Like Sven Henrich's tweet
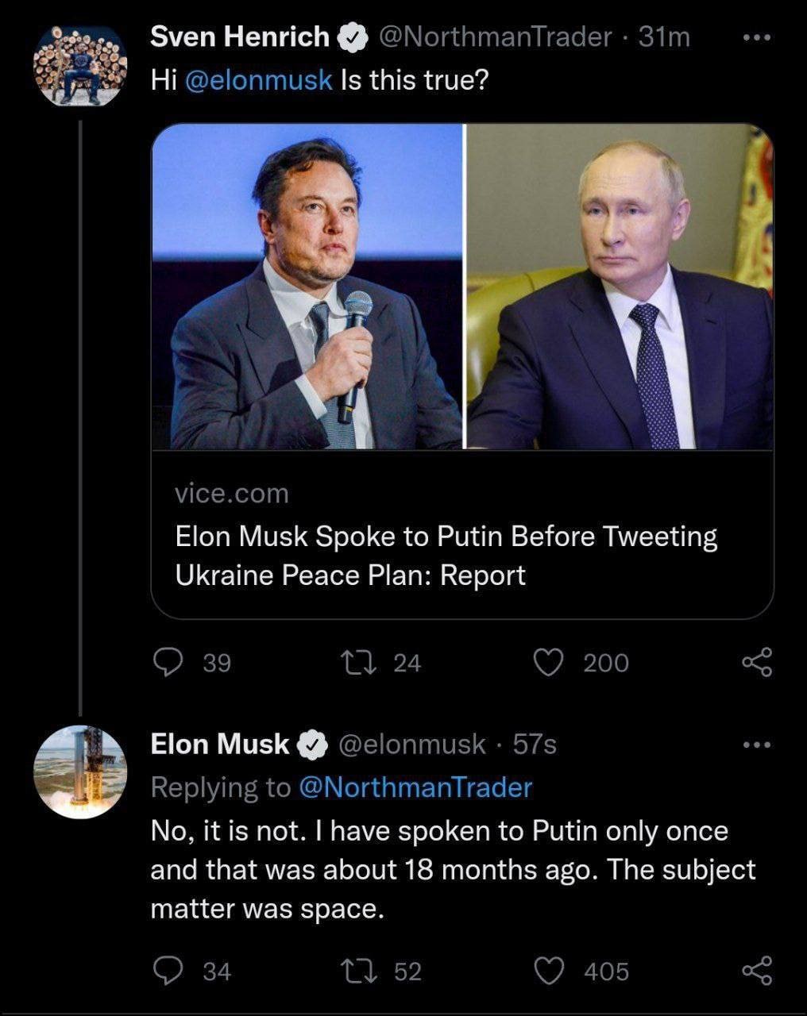 [549, 662]
